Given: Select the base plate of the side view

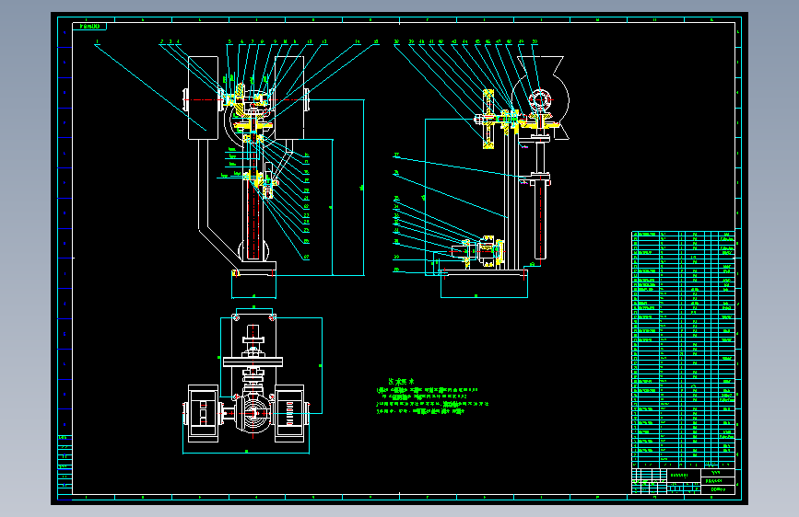Looking at the screenshot, I should 484,272.
